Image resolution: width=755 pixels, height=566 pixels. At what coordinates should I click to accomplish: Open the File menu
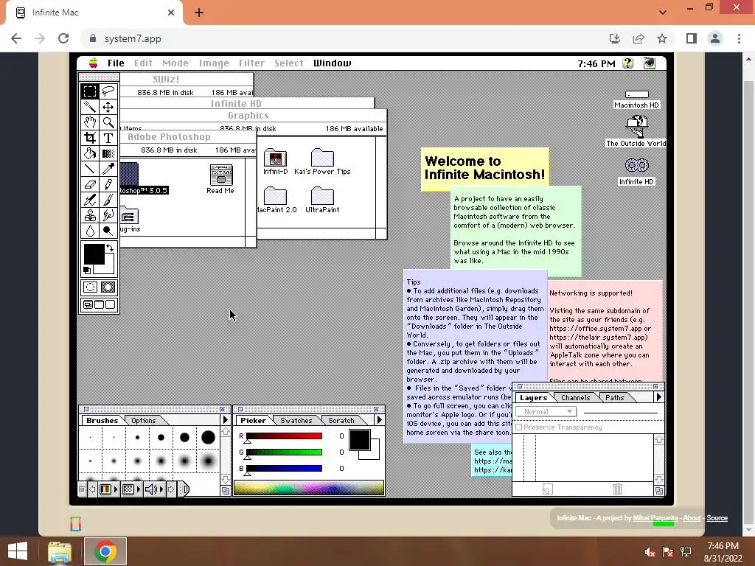pos(116,63)
